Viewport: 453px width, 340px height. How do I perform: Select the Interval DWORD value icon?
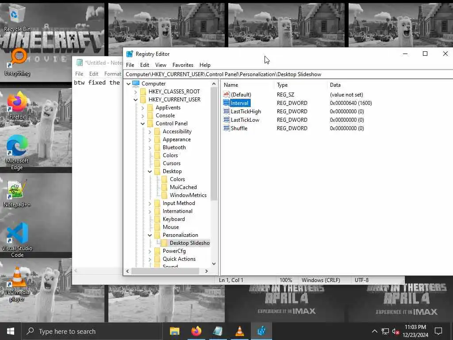point(226,103)
